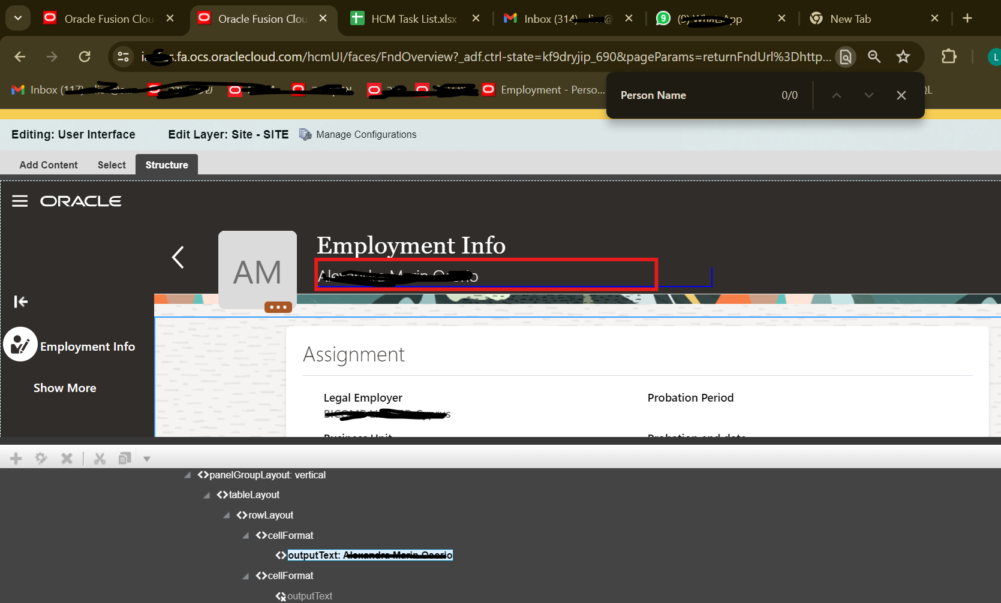The width and height of the screenshot is (1001, 603).
Task: Select the highlighted outputText tree item
Action: [x=370, y=555]
